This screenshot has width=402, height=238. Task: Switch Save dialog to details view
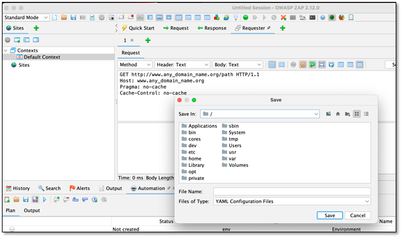click(366, 114)
